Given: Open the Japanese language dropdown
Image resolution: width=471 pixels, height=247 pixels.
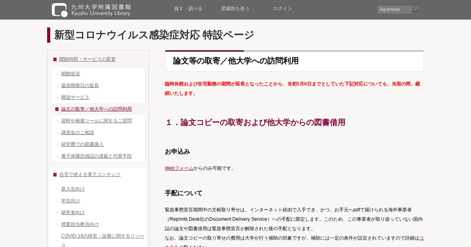Looking at the screenshot, I should pyautogui.click(x=398, y=9).
